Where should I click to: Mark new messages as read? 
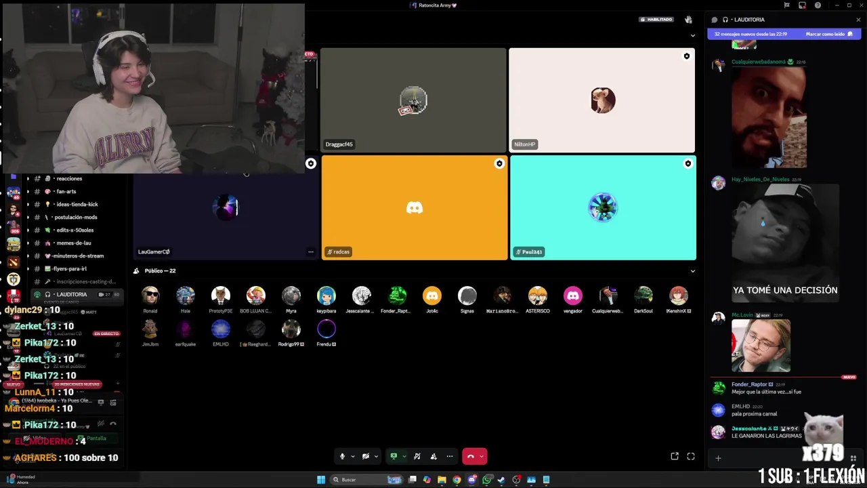pos(829,34)
